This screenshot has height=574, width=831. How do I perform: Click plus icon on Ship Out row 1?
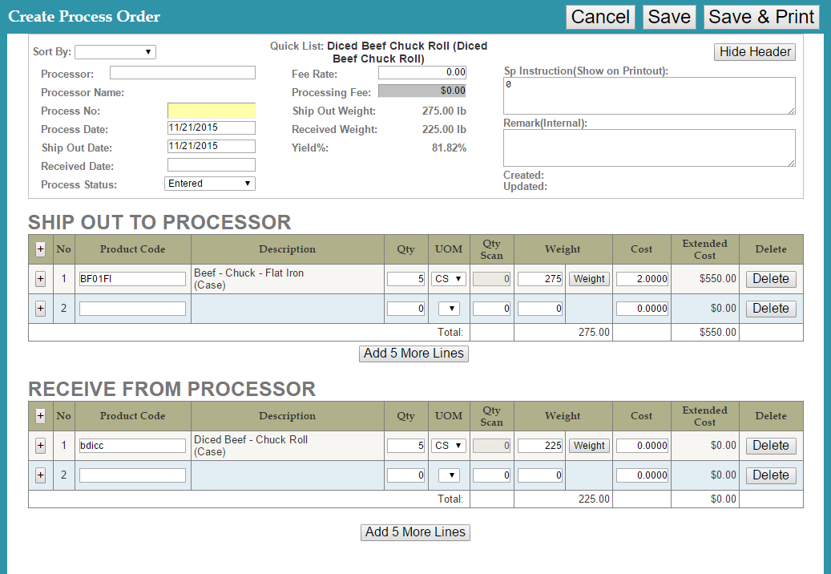pos(40,279)
